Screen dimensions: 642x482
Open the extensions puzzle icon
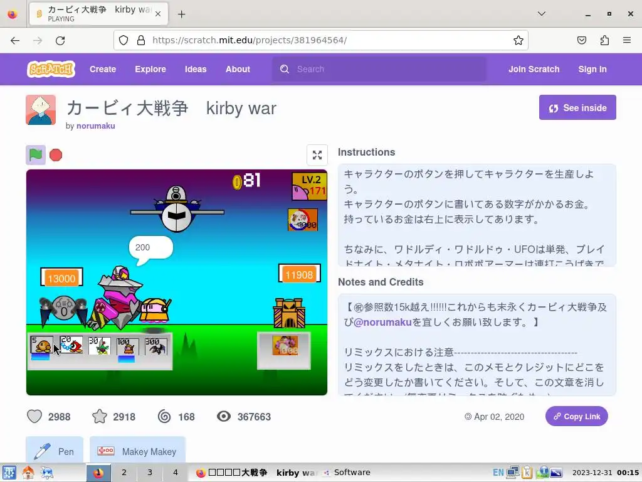pyautogui.click(x=604, y=40)
